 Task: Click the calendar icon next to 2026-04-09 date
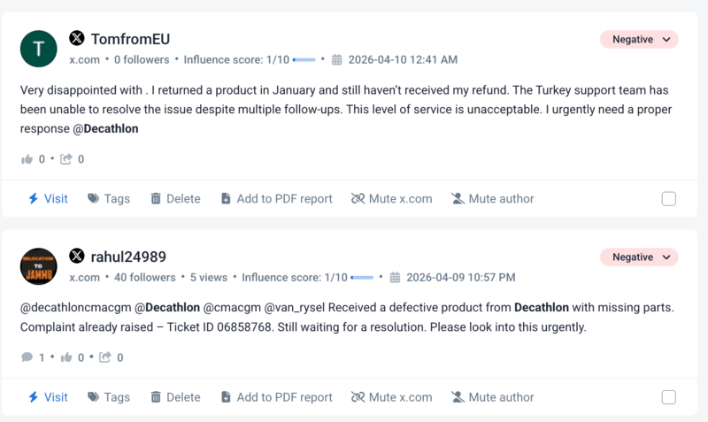394,278
